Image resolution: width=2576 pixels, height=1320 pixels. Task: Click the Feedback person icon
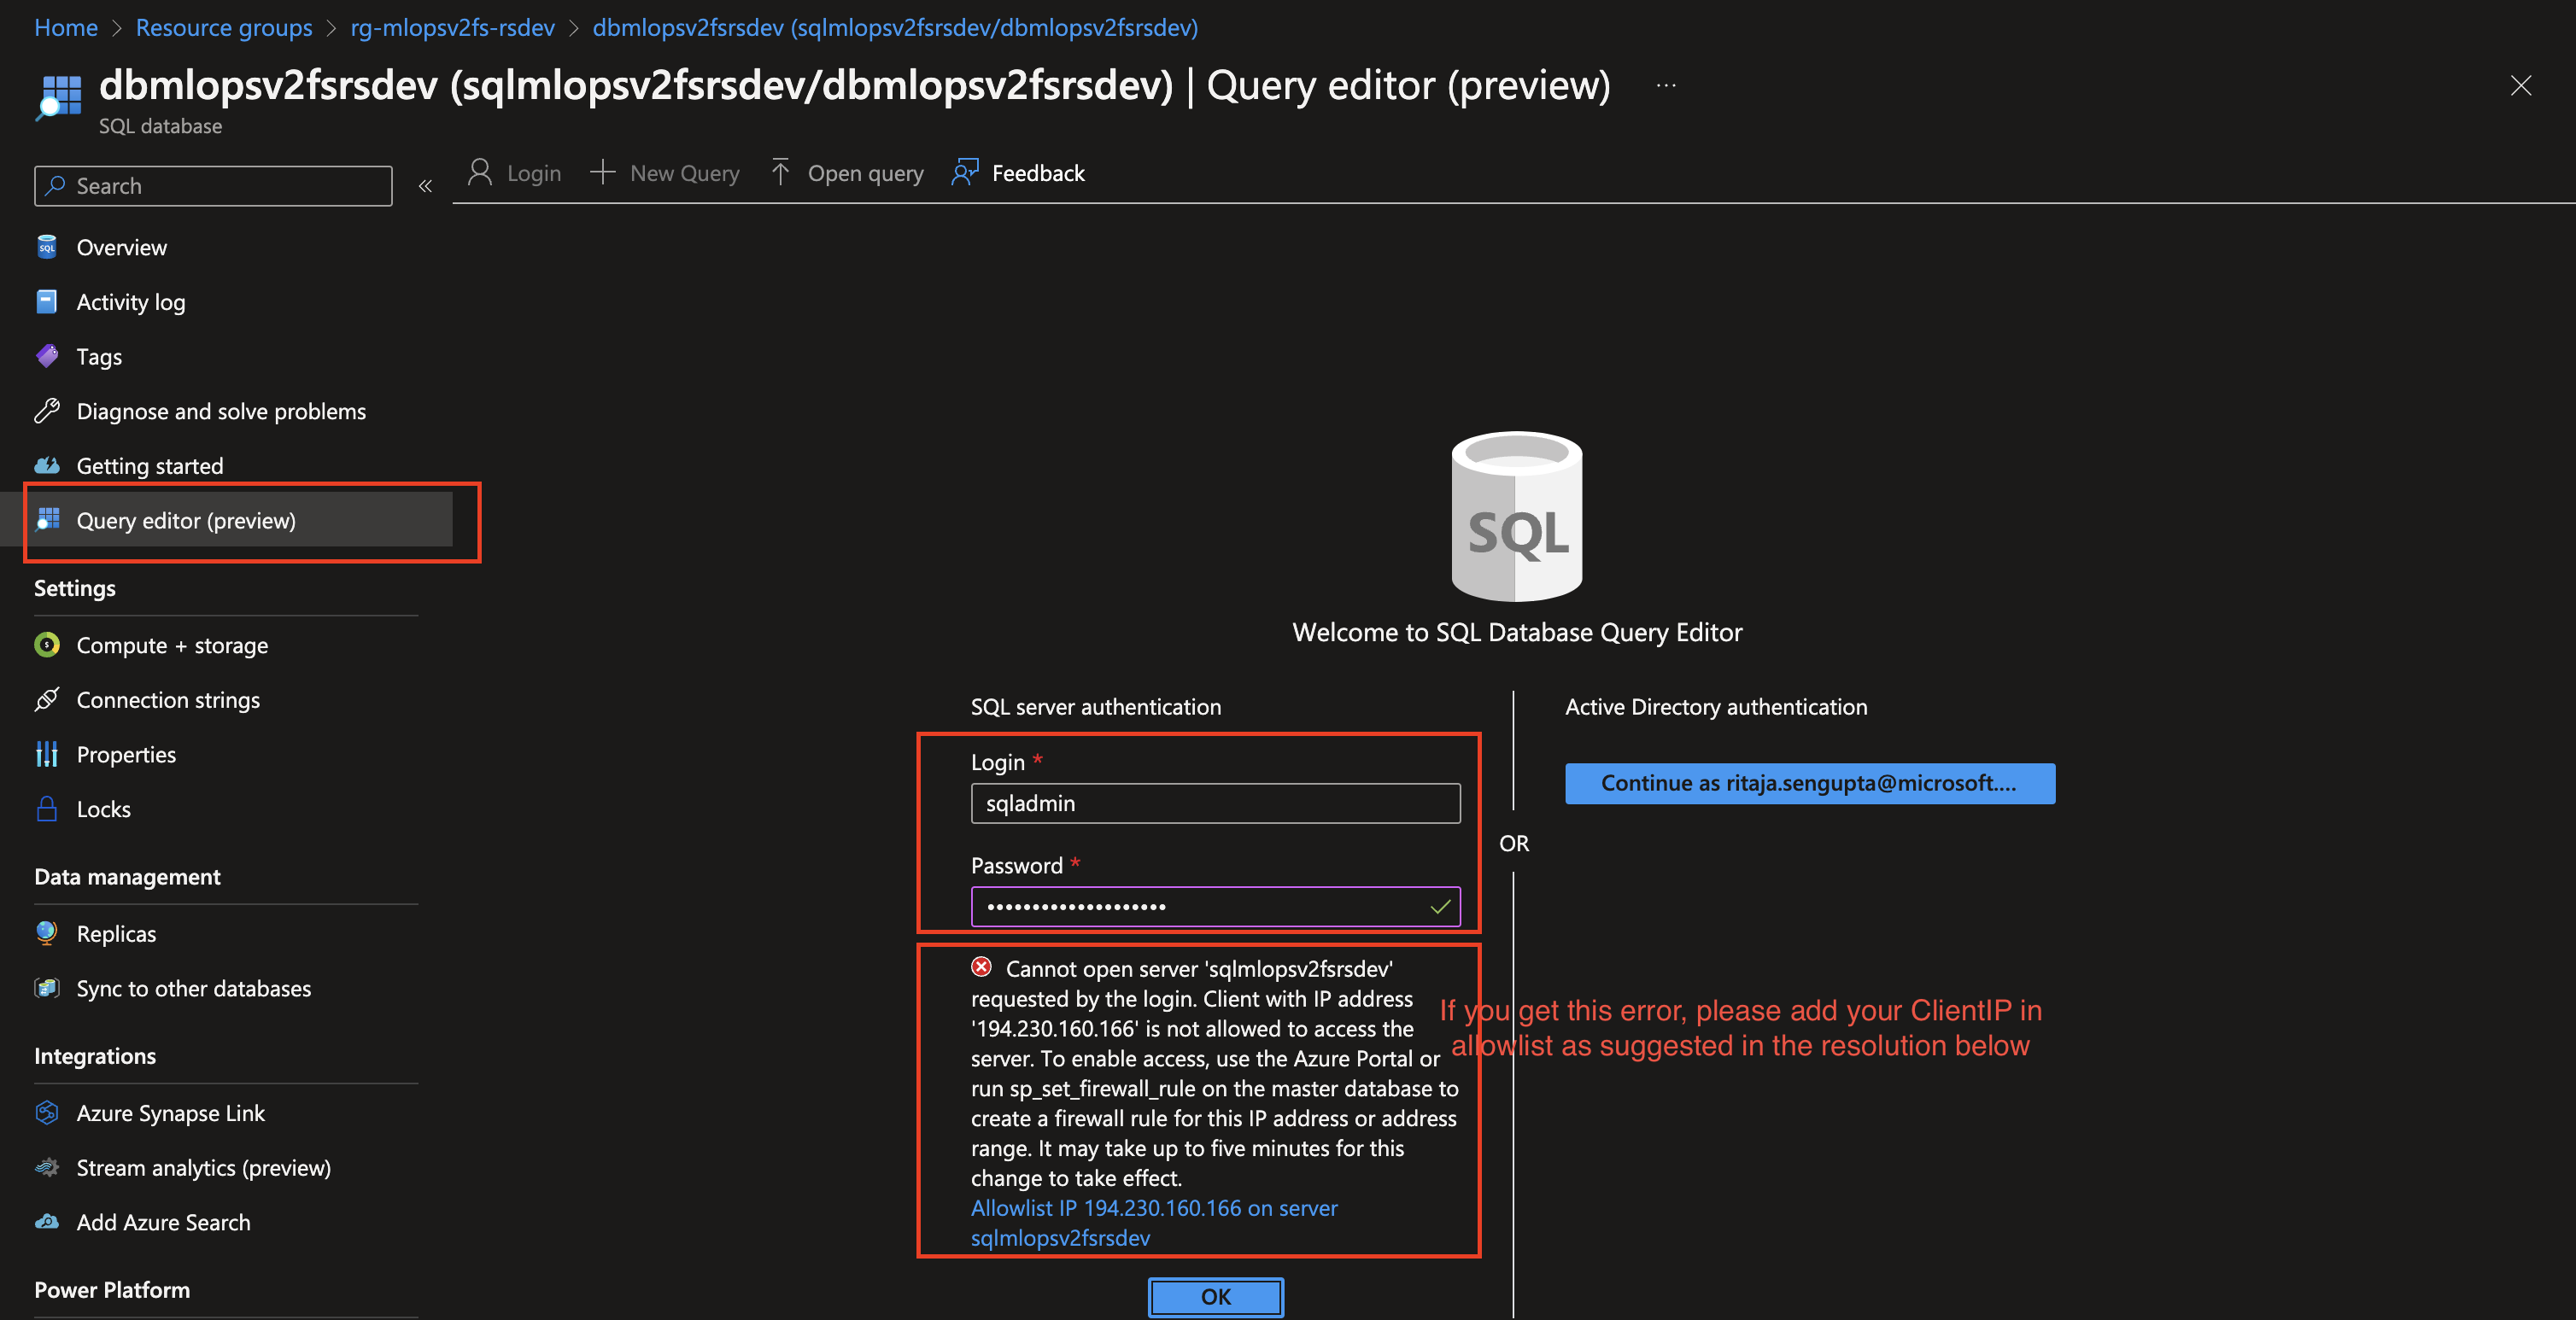point(965,172)
